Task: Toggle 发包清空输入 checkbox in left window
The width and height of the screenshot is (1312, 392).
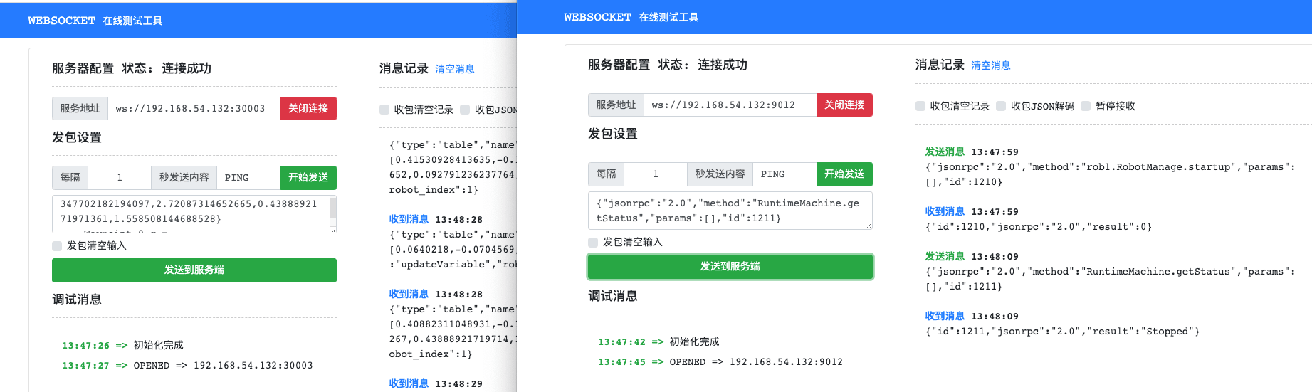Action: (57, 246)
